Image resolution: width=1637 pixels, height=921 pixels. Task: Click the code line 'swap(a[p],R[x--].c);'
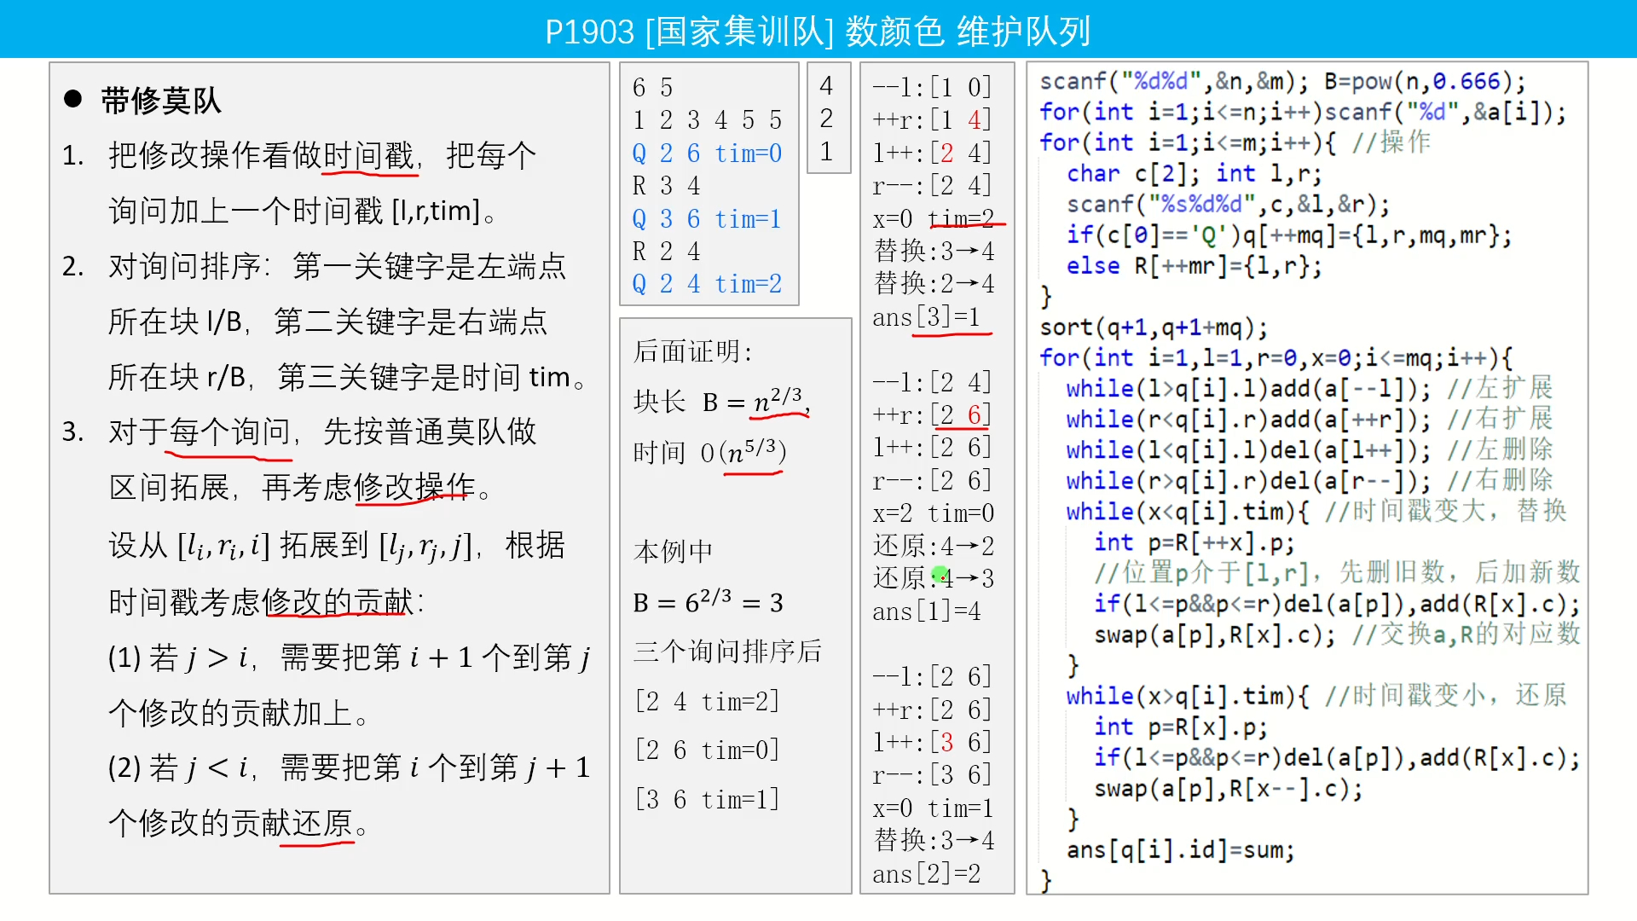click(1229, 788)
